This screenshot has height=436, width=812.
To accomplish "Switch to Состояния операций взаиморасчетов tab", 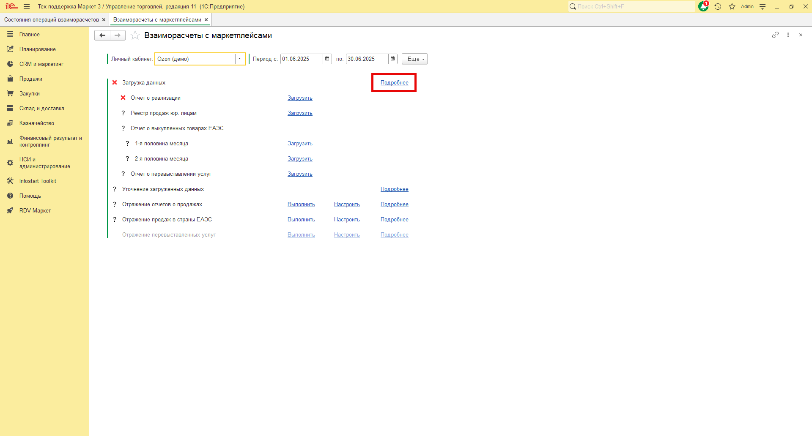I will tap(51, 20).
